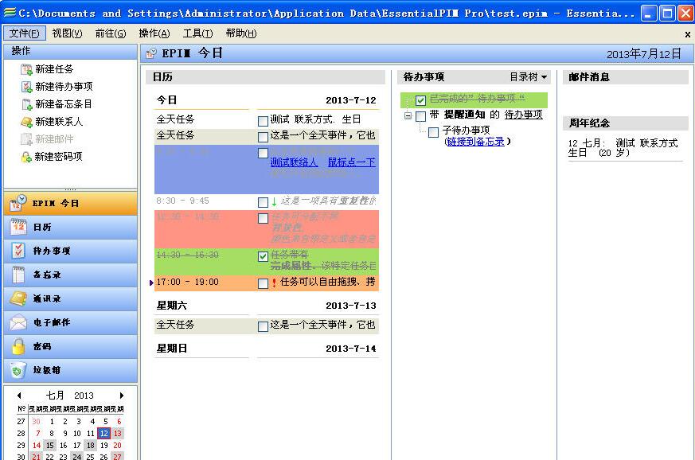The image size is (695, 460).
Task: Click the next month arrow on the mini calendar
Action: (123, 395)
